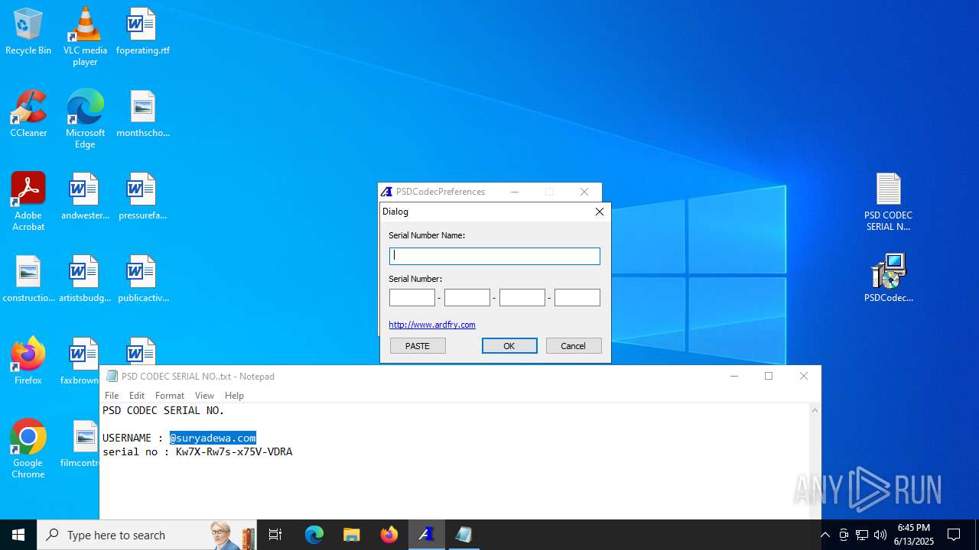Open Notepad Edit menu
Viewport: 979px width, 550px height.
pos(137,395)
